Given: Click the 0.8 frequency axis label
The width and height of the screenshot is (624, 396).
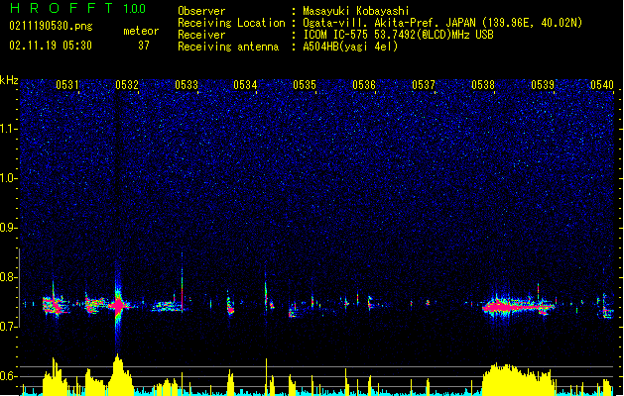Looking at the screenshot, I should [9, 277].
